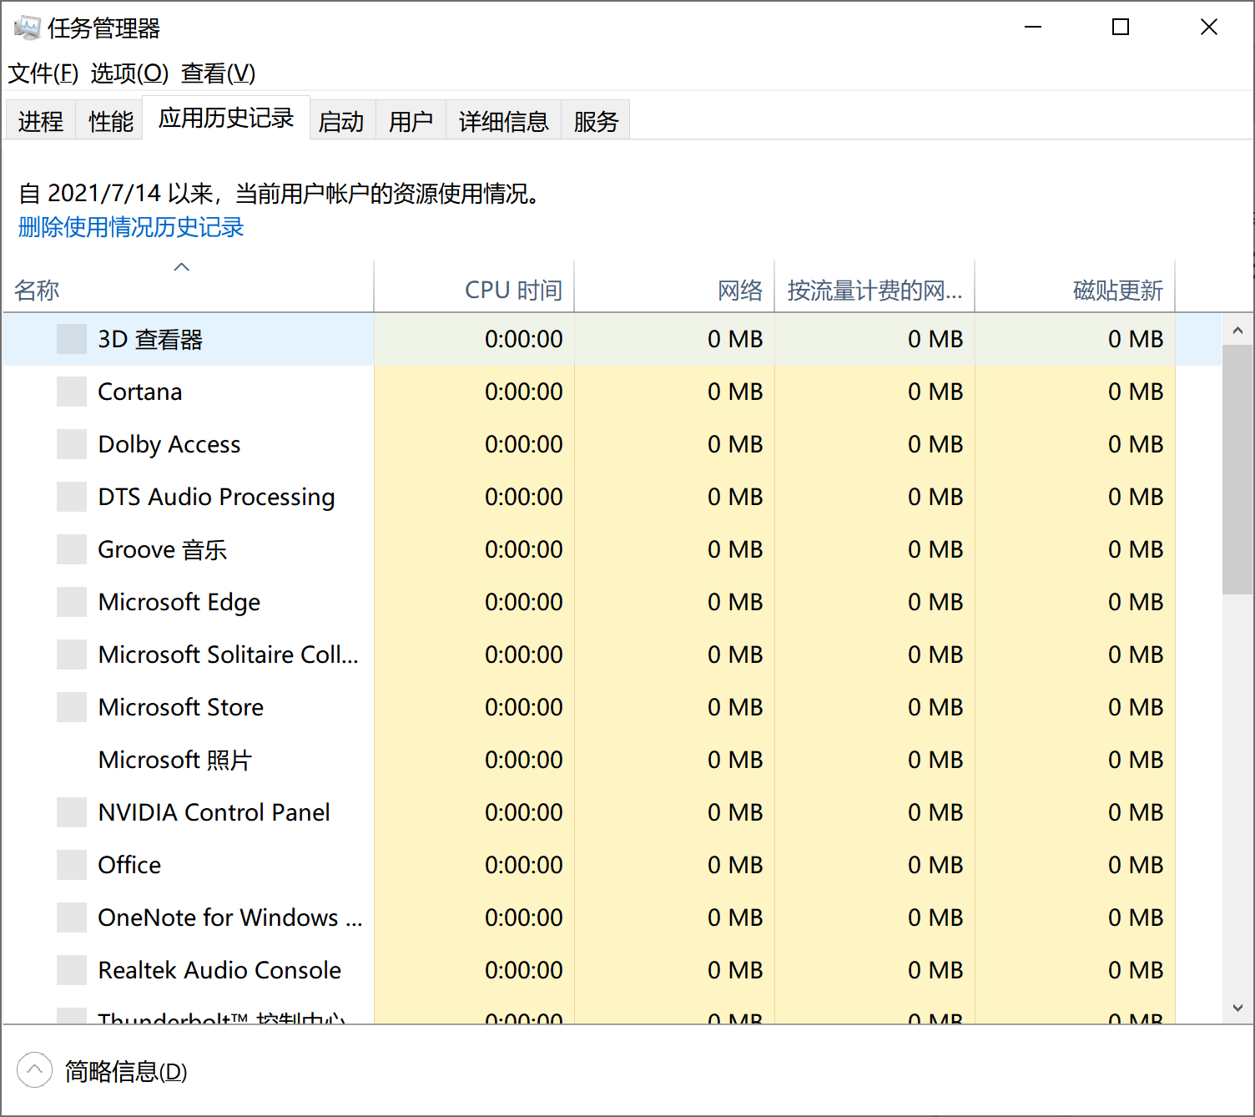
Task: Click the OneNote for Windows app icon
Action: [72, 917]
